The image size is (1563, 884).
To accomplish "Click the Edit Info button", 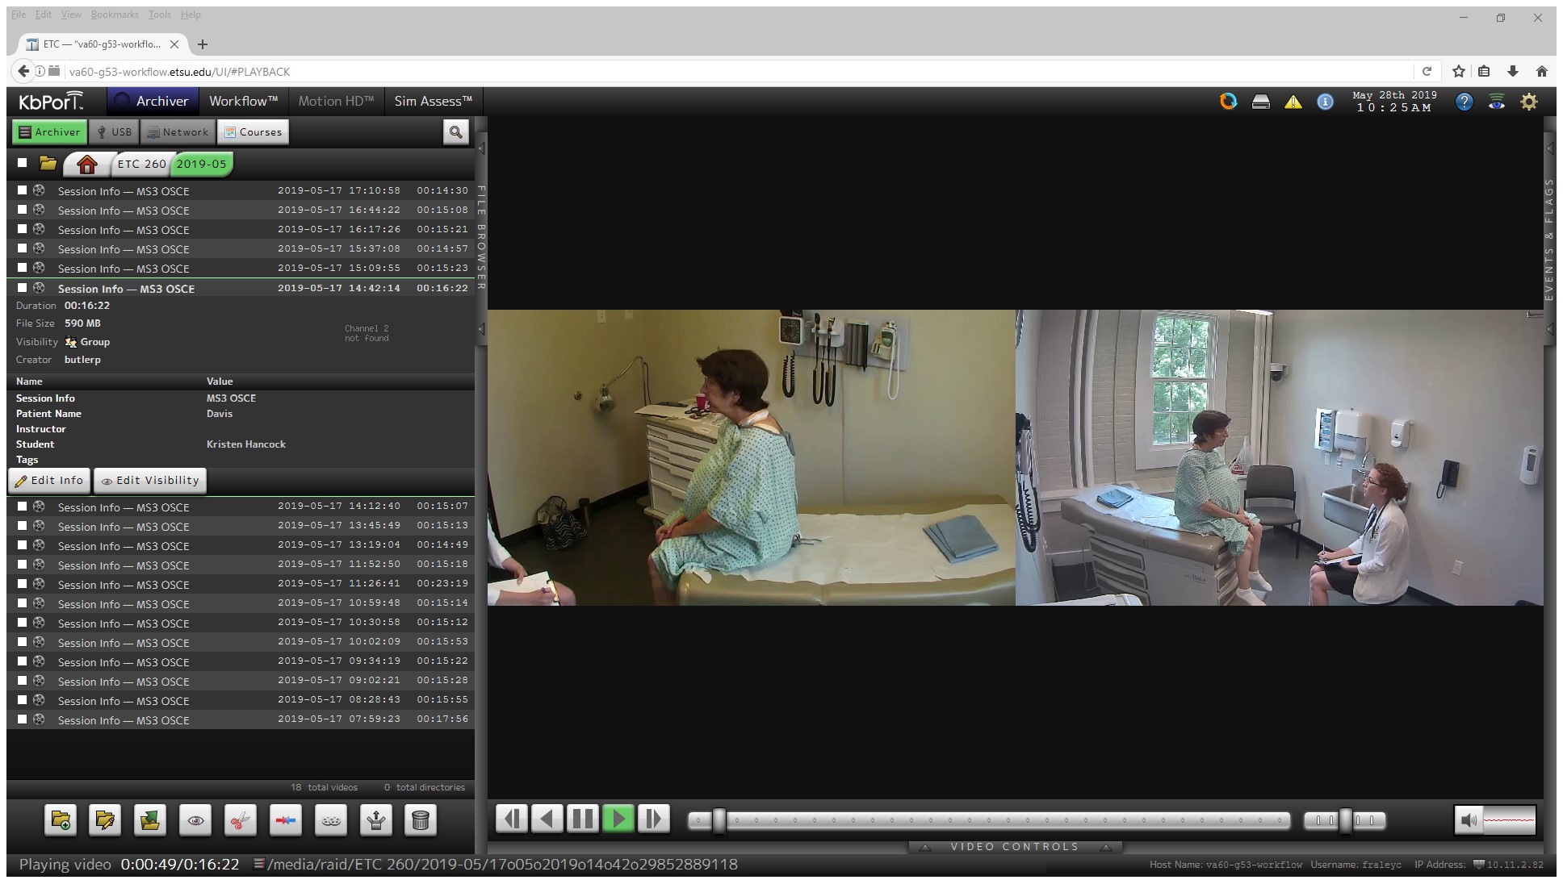I will 49,481.
